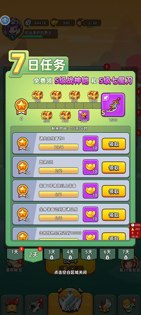Tap the gold ingot reward of 装备1件精良以上装备
The width and height of the screenshot is (141, 315).
(x=91, y=191)
